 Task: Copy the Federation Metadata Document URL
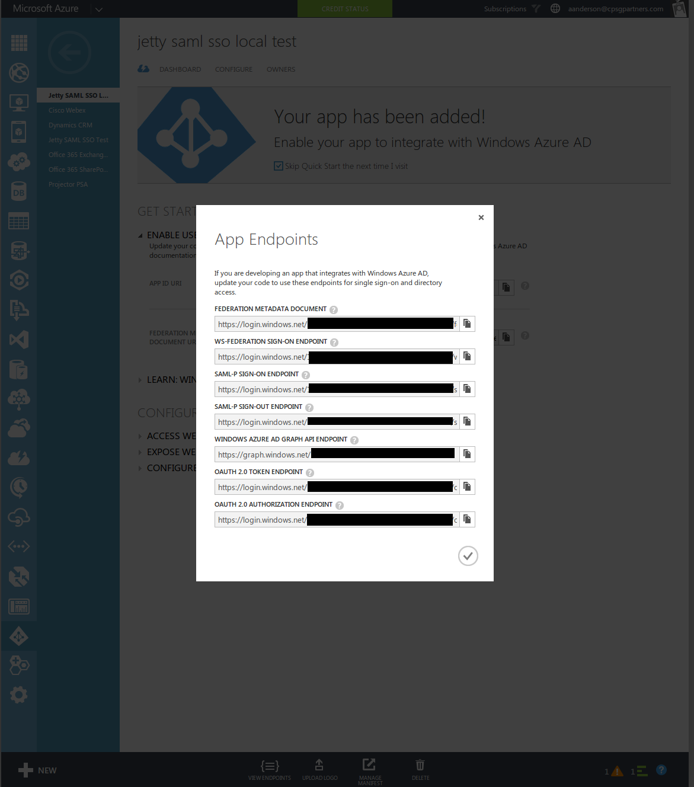click(x=467, y=324)
